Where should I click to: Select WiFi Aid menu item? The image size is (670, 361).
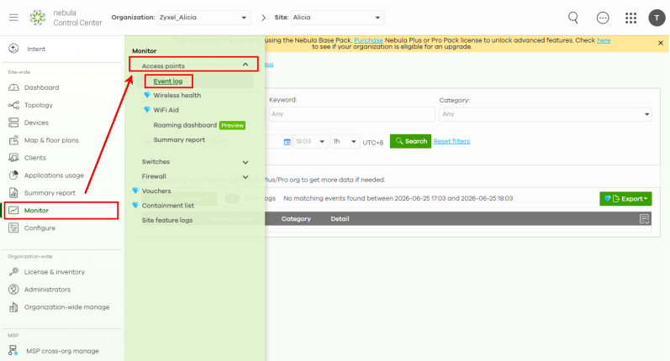(166, 110)
